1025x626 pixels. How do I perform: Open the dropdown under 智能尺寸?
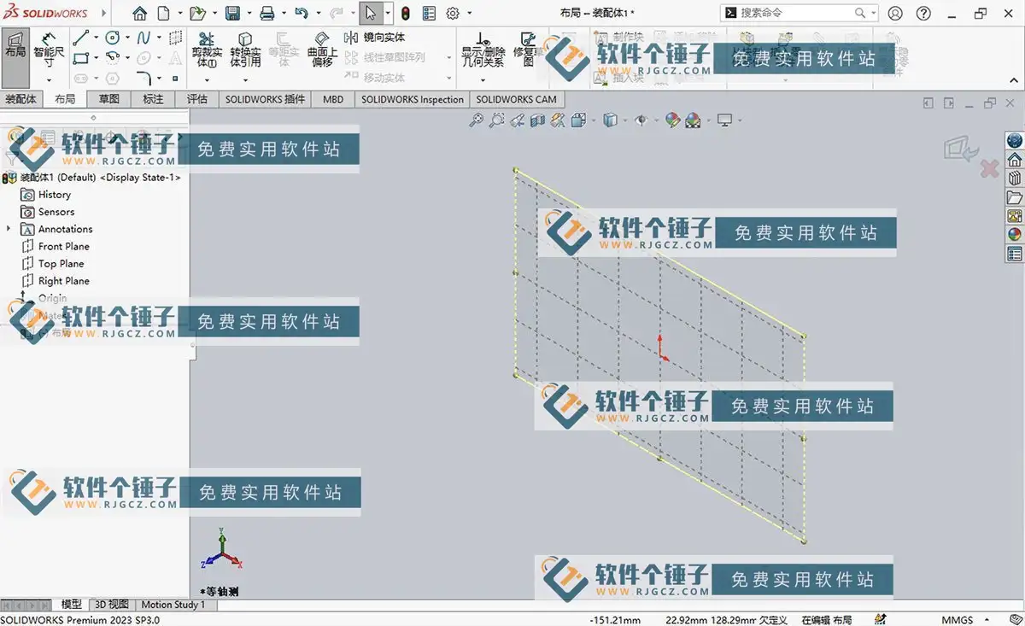49,79
